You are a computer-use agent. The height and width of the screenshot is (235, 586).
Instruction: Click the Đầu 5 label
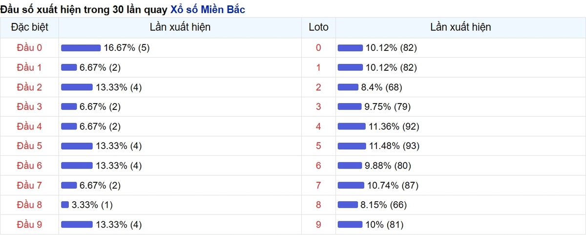[29, 146]
